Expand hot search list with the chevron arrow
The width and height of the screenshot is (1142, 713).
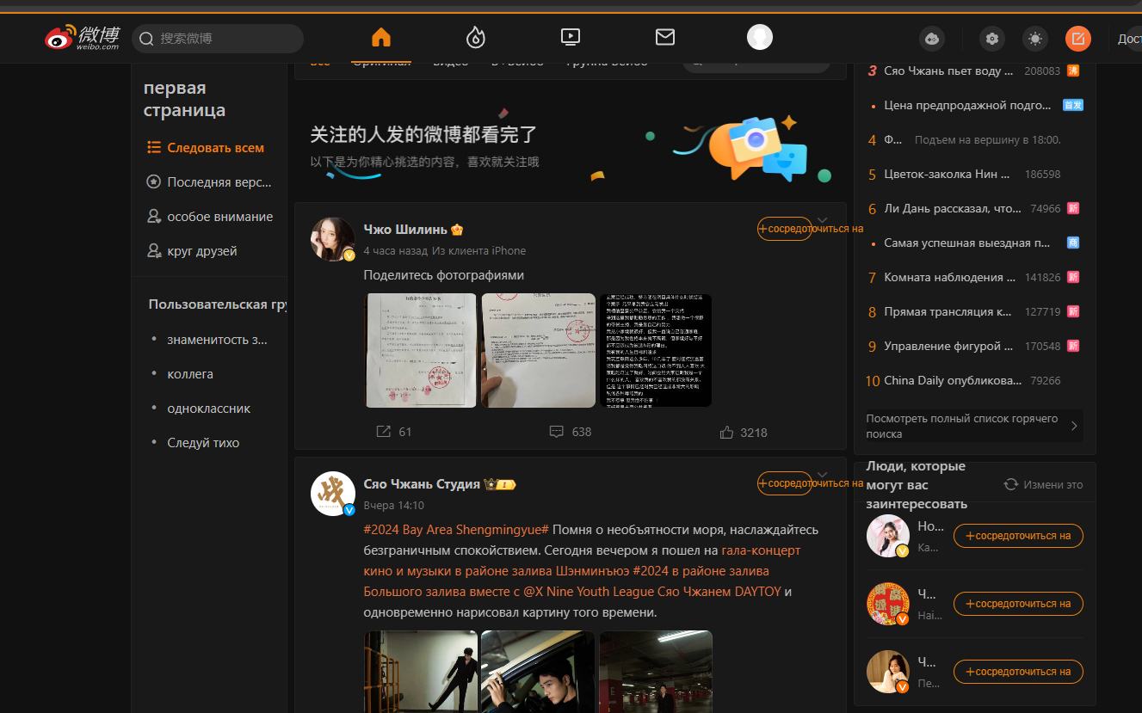pyautogui.click(x=1074, y=426)
